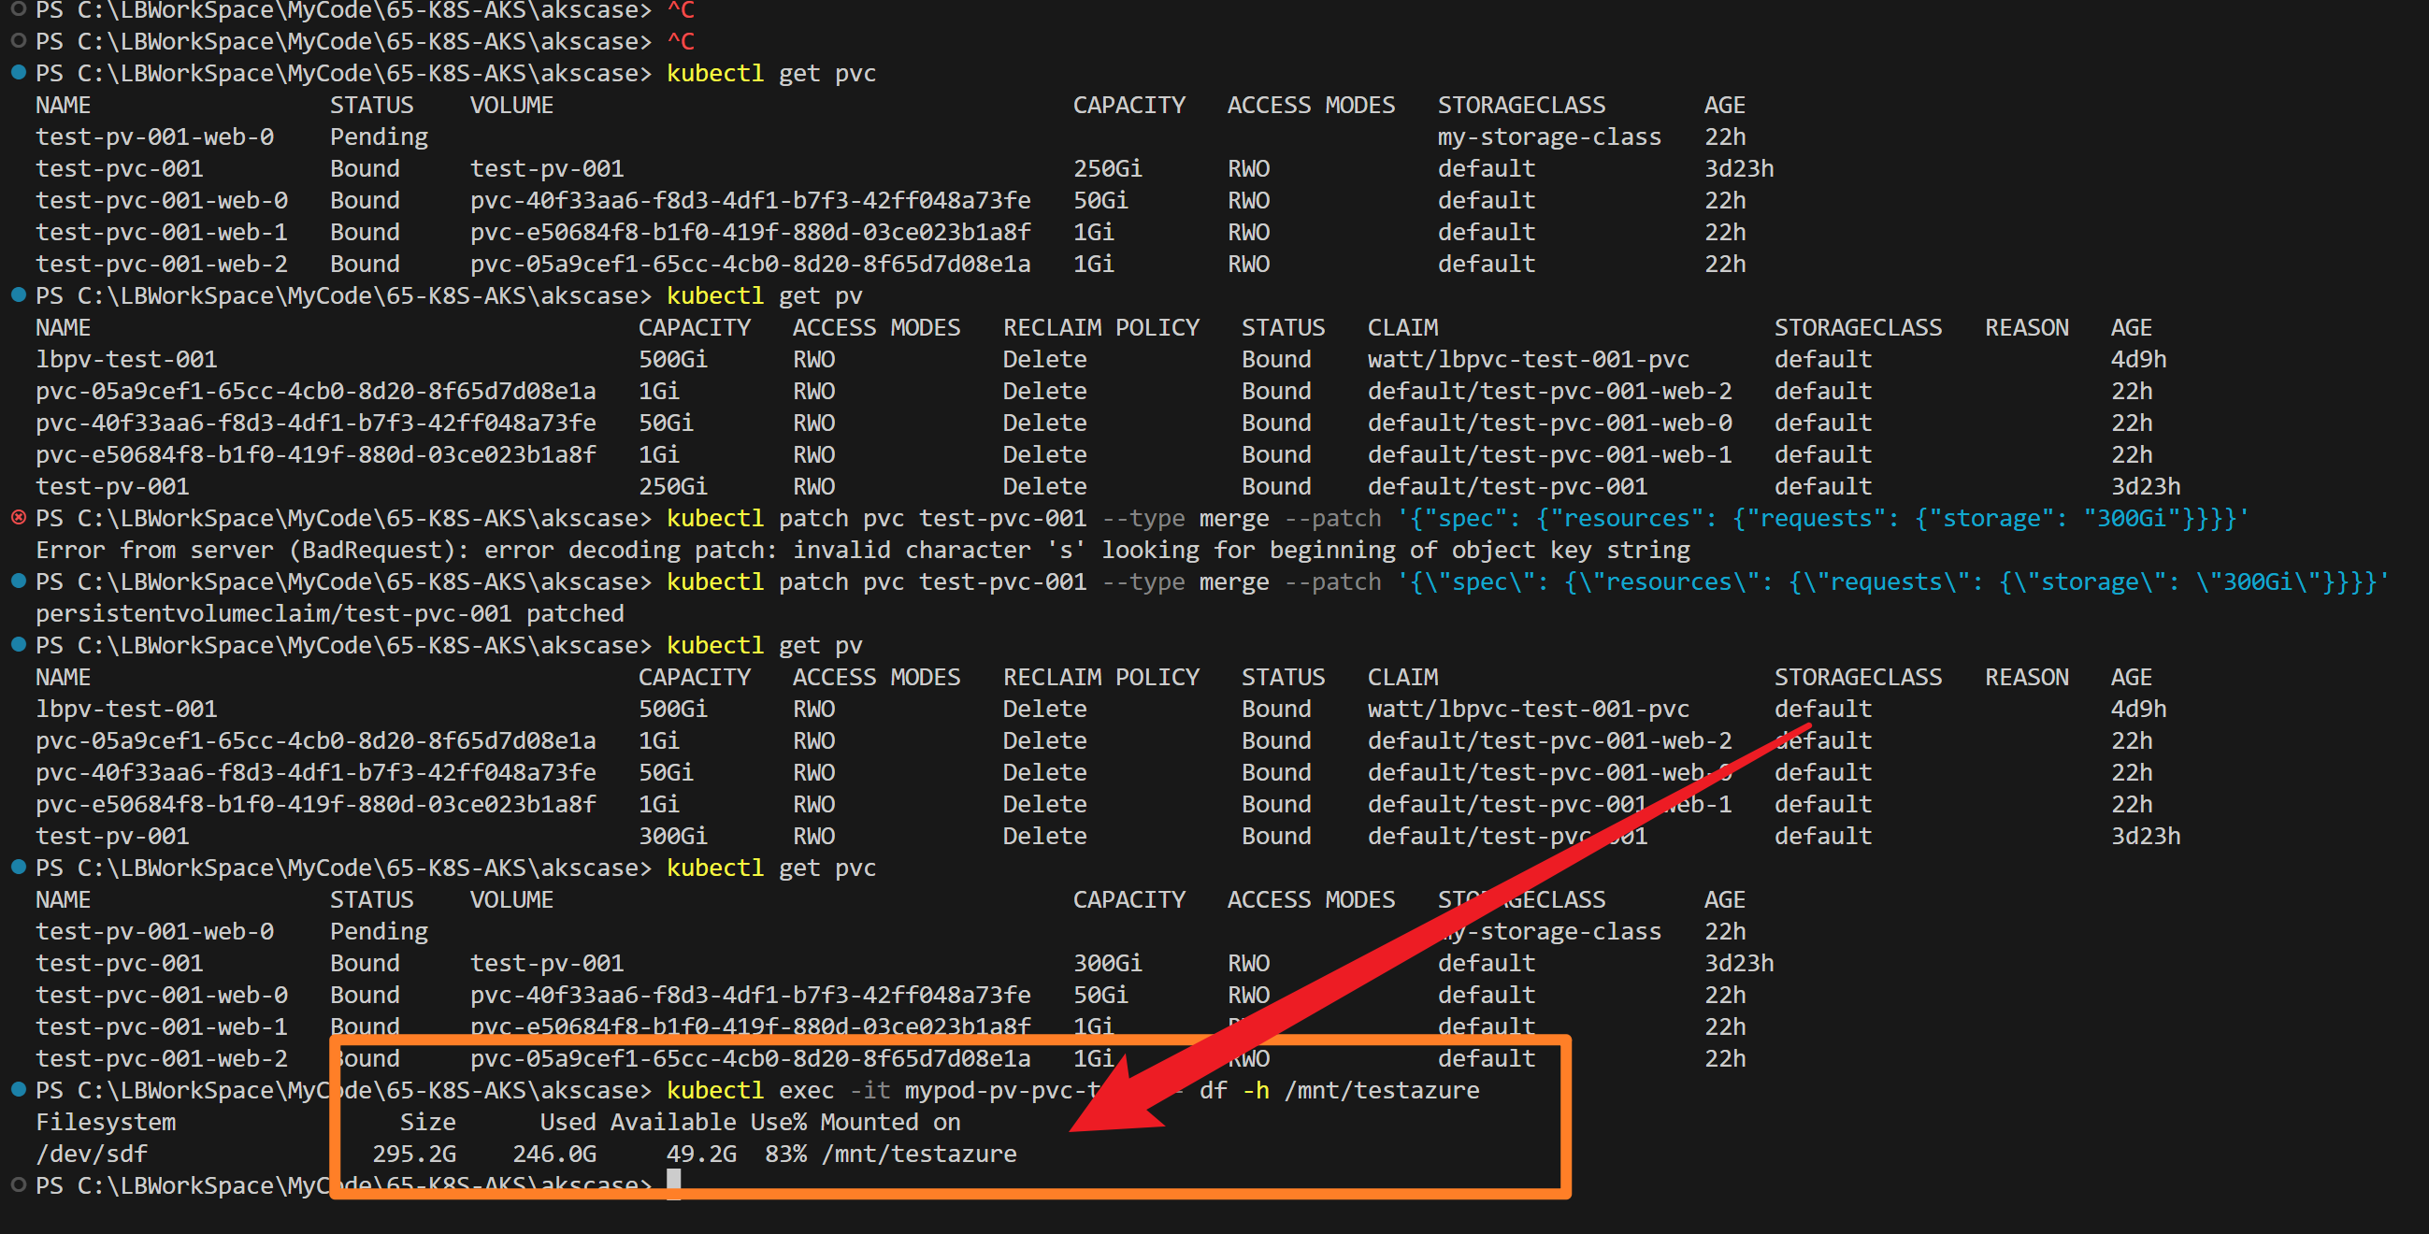This screenshot has width=2429, height=1234.
Task: Click grey decoration beside the last empty prompt
Action: coord(18,1185)
